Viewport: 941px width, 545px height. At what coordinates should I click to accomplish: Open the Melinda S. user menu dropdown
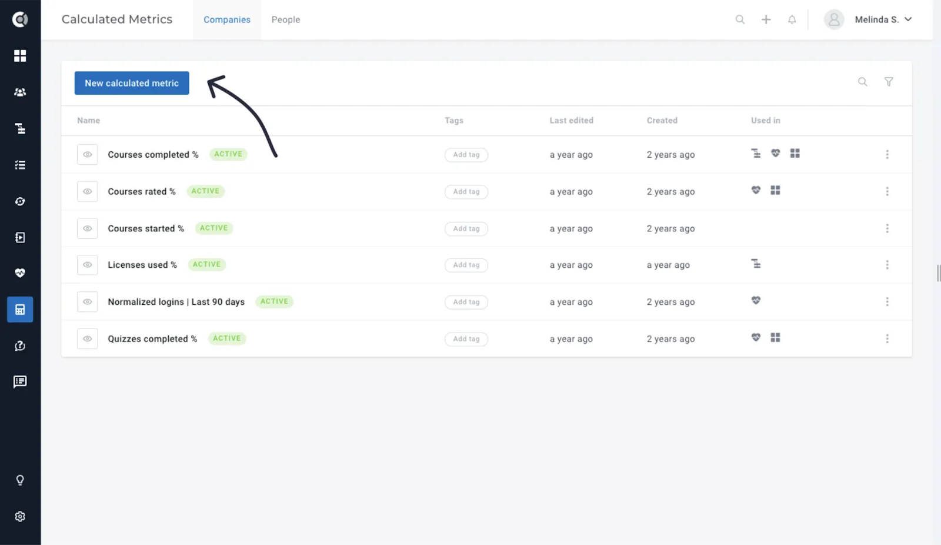tap(869, 19)
